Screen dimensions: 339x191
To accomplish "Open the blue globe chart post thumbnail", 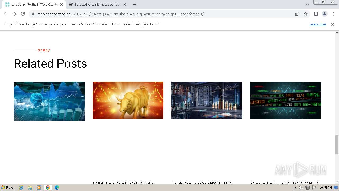I will click(x=49, y=101).
